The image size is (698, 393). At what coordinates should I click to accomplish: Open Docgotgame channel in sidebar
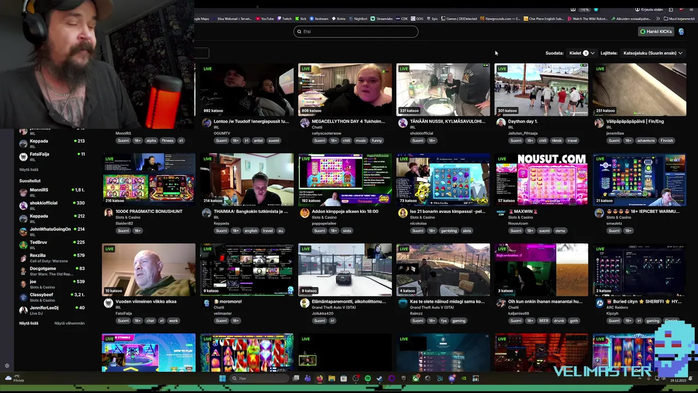(52, 271)
